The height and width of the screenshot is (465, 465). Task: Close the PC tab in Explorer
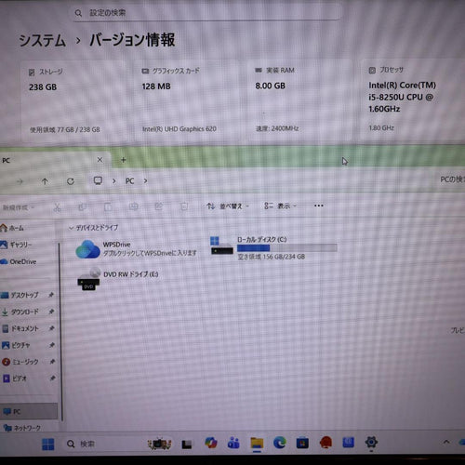tap(100, 160)
